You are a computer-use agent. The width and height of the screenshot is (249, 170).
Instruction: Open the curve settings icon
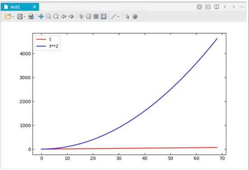click(81, 16)
